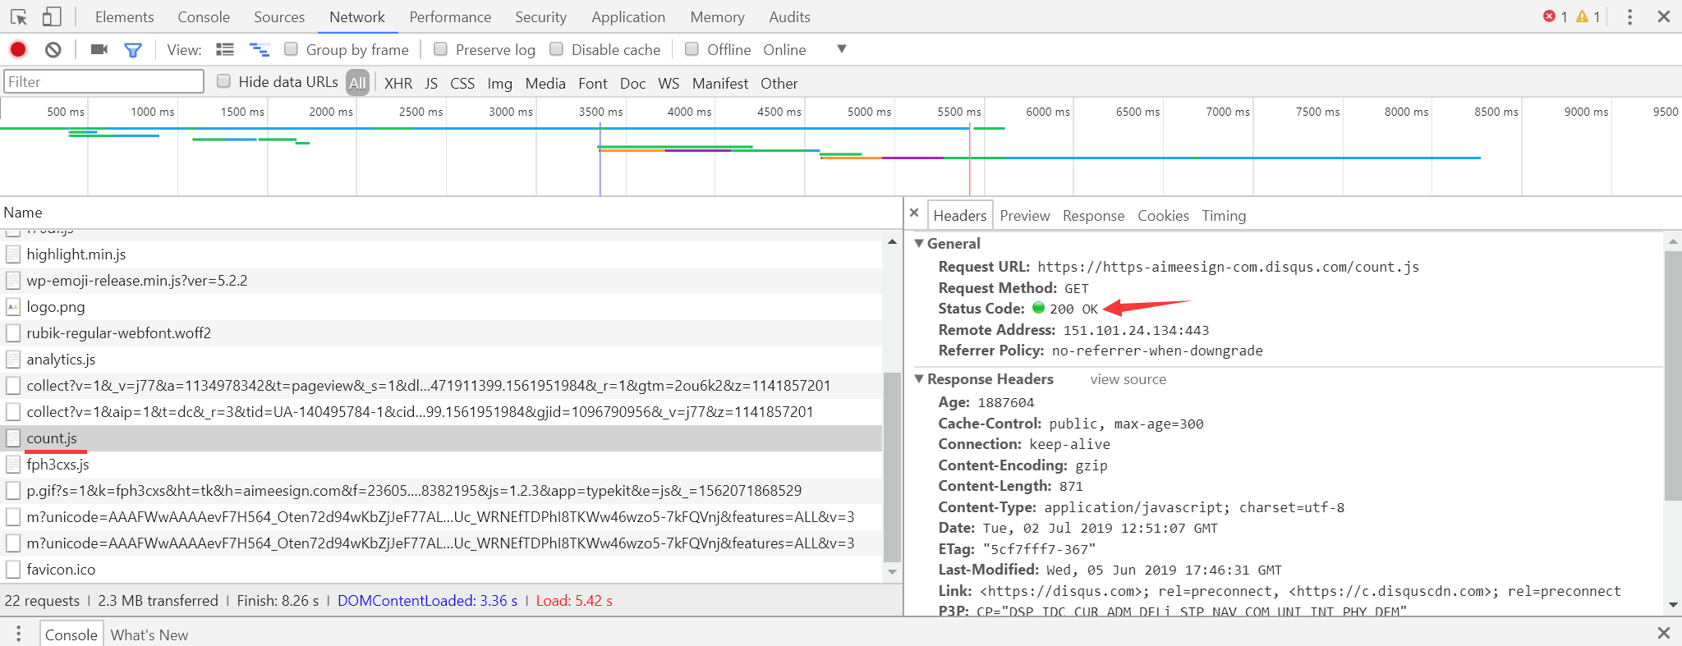The height and width of the screenshot is (646, 1682).
Task: Click the inspect element picker icon
Action: click(19, 16)
